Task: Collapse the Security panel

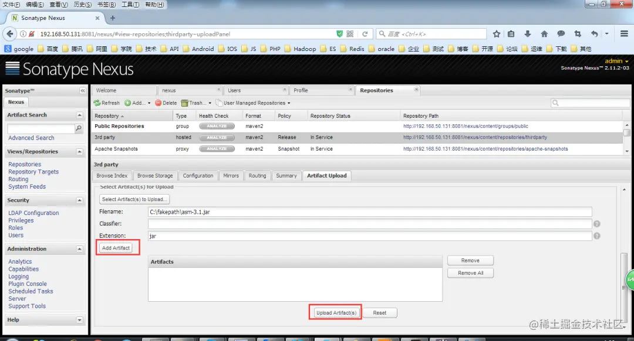Action: 79,200
